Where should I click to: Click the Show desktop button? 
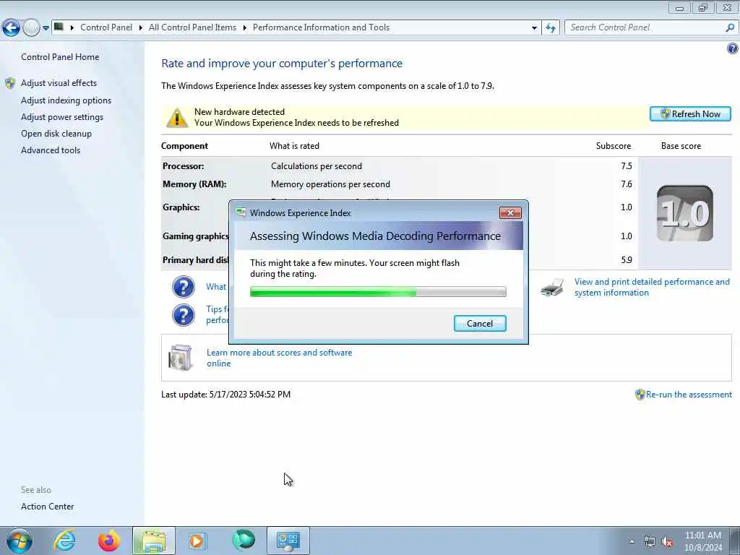coord(735,541)
